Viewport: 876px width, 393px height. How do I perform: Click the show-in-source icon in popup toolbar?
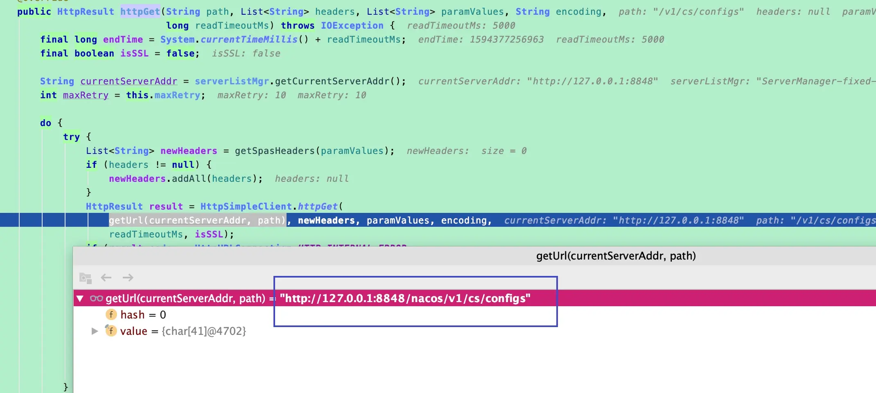coord(85,278)
